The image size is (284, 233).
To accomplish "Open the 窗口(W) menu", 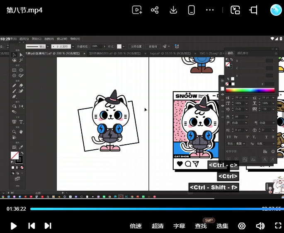I will 62,39.
